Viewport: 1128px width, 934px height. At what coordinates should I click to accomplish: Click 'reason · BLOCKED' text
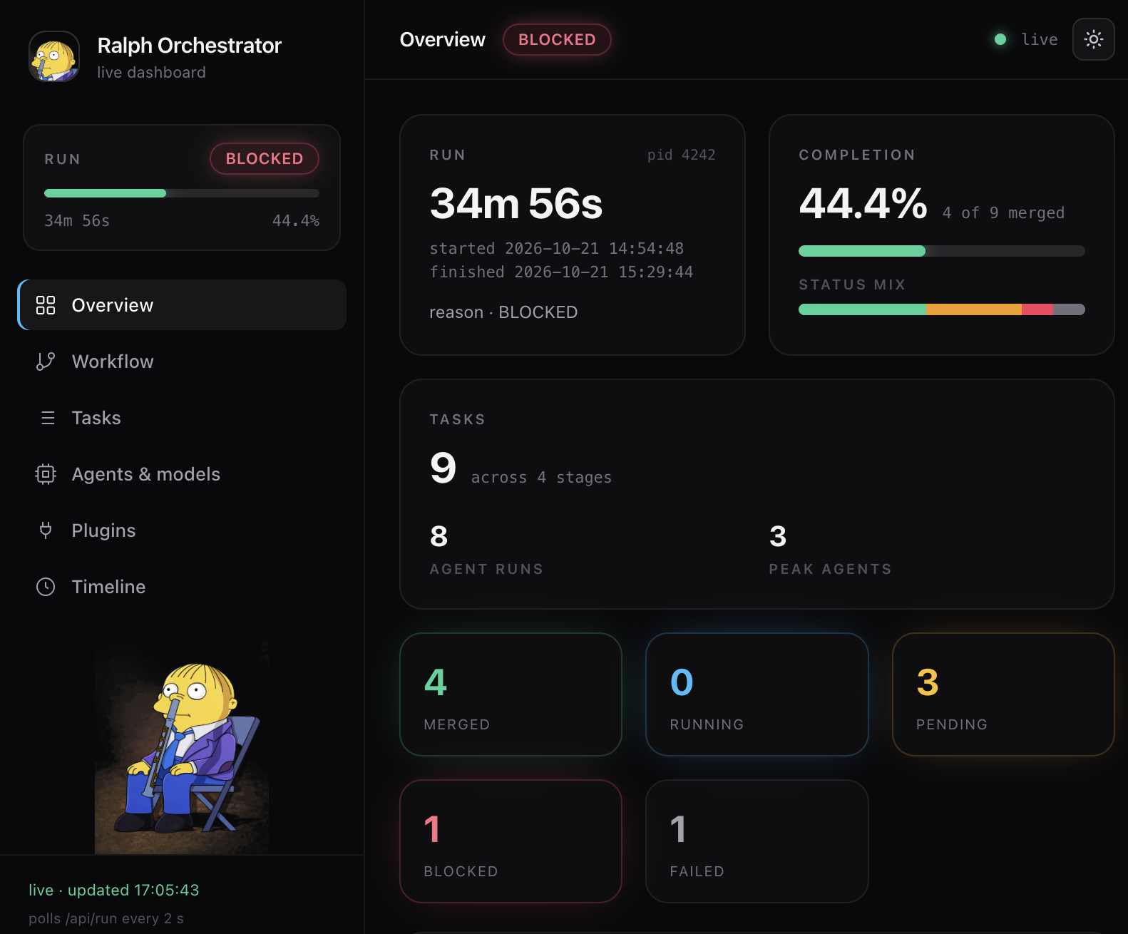(503, 312)
